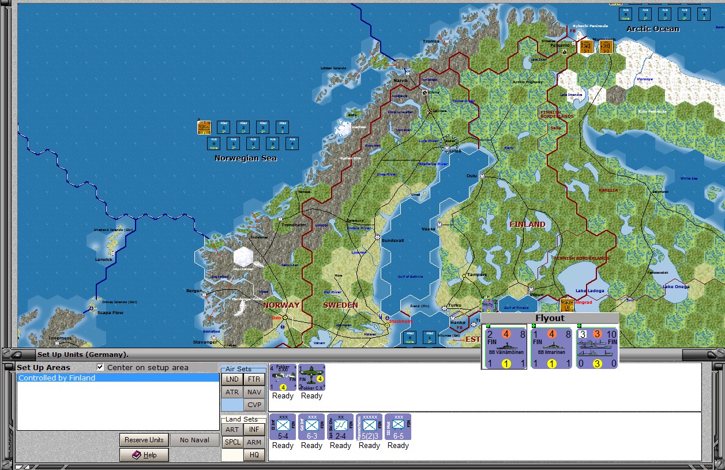
Task: Click the Oslo city marker
Action: tap(285, 318)
